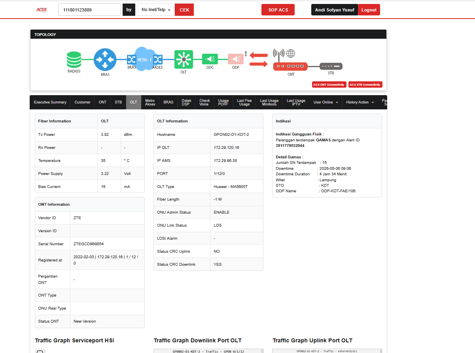The image size is (475, 353).
Task: Open the Metro Akses tab
Action: pyautogui.click(x=150, y=102)
